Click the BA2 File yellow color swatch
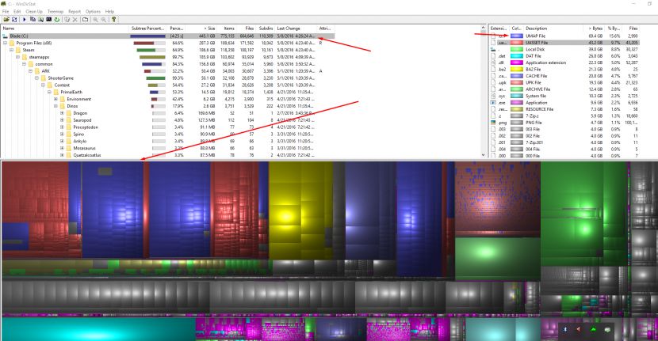Viewport: 658px width, 341px height. (x=517, y=69)
